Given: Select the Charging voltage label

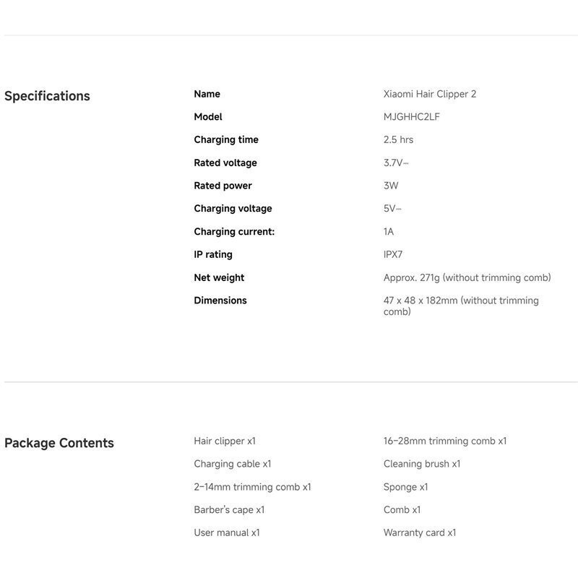Looking at the screenshot, I should pyautogui.click(x=233, y=209).
